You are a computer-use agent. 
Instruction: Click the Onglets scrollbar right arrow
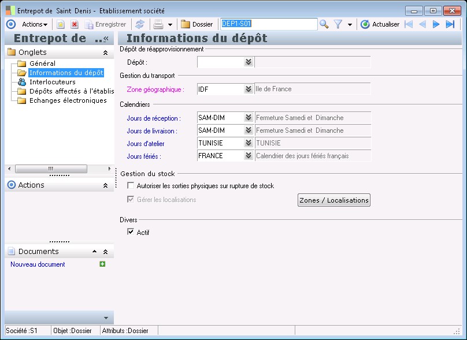tap(109, 169)
